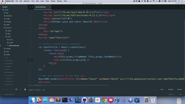Open Slack from the dock

coord(38,100)
